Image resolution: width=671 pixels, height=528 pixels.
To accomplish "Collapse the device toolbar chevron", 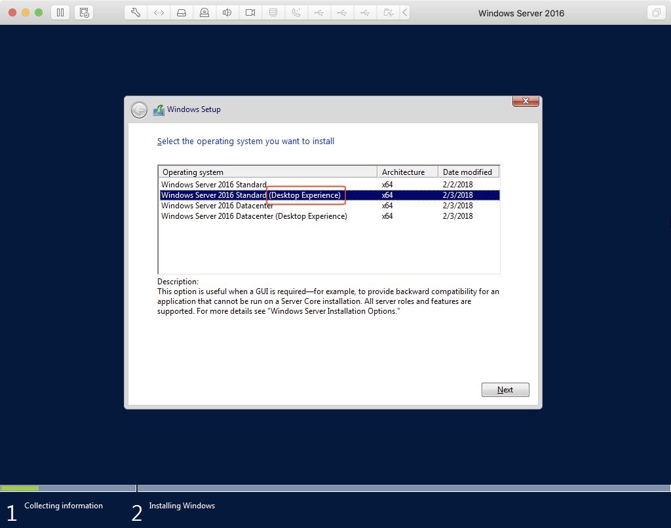I will (x=405, y=12).
